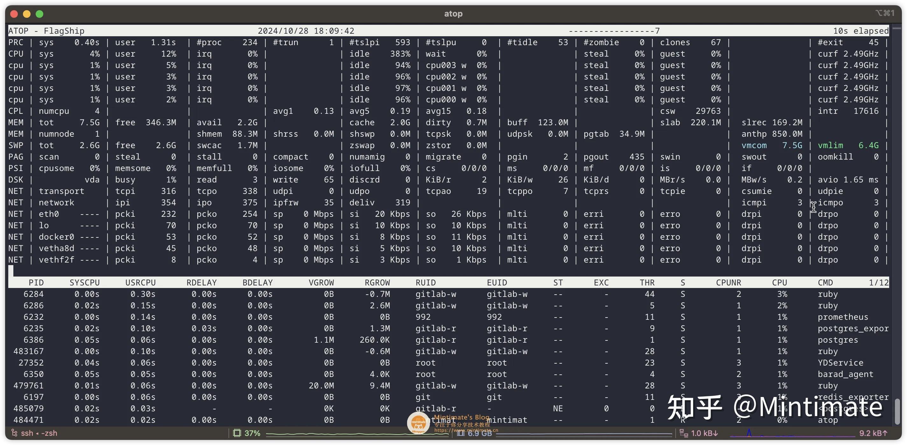Screen dimensions: 907x445
Task: Click the '#zombie' counter label
Action: (x=601, y=43)
